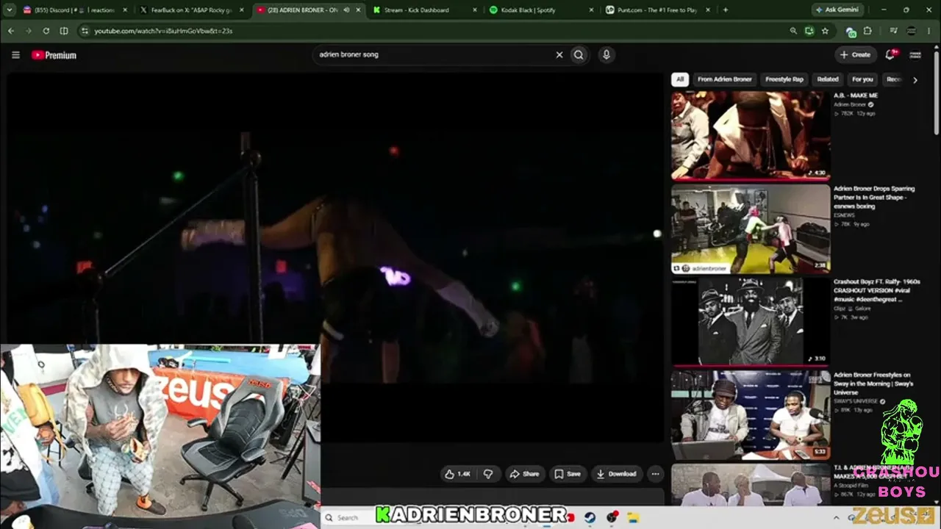Click the Windows taskbar Search box
This screenshot has height=529, width=941.
349,517
